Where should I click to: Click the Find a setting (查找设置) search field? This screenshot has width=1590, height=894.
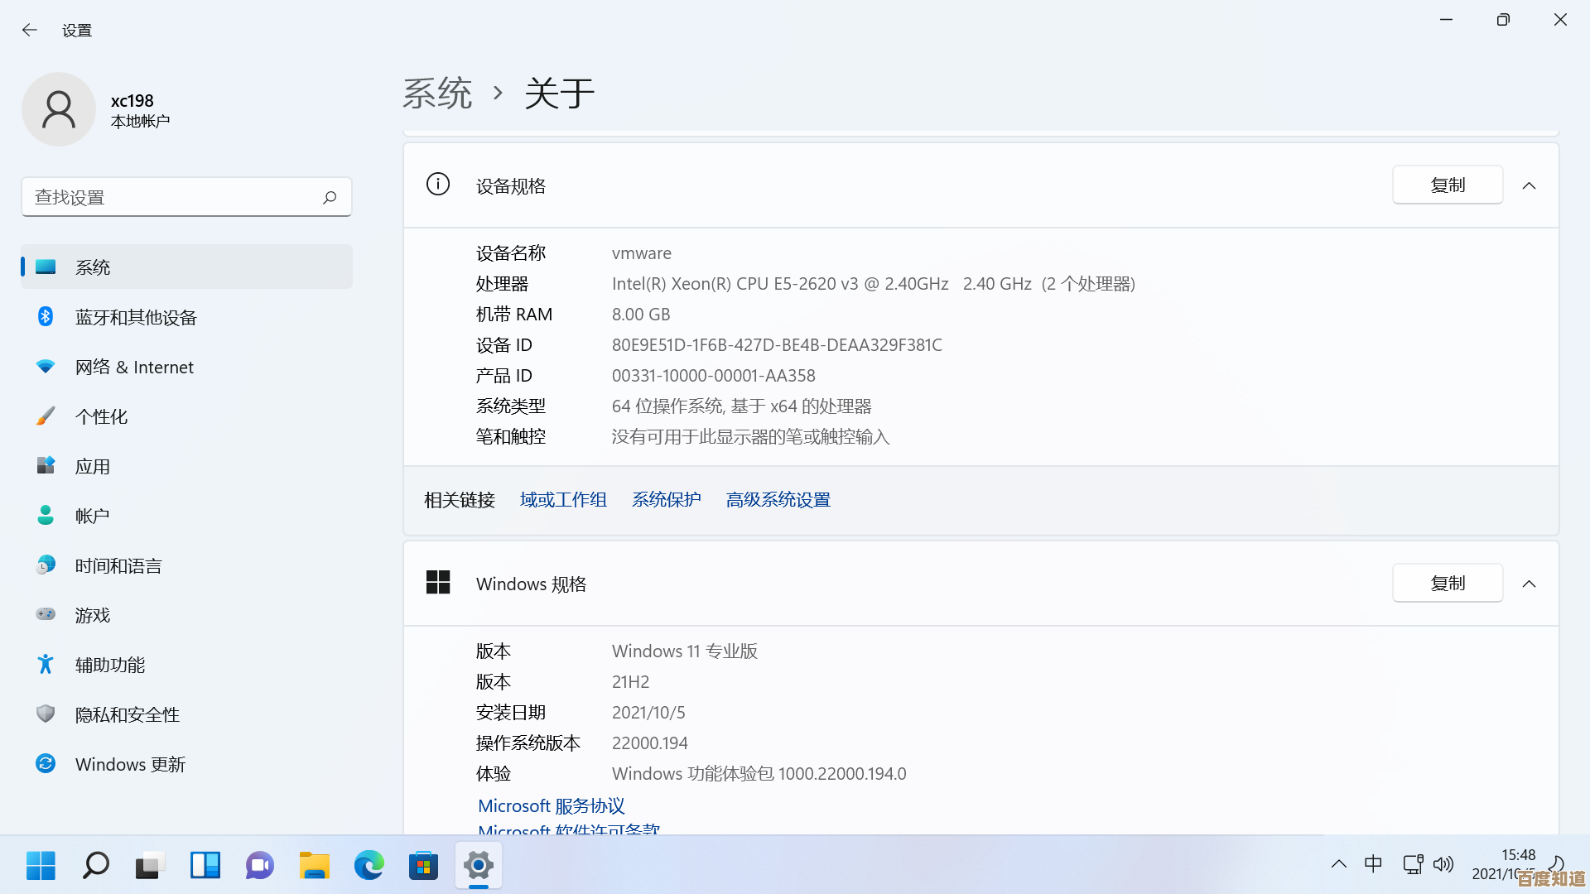pyautogui.click(x=174, y=197)
